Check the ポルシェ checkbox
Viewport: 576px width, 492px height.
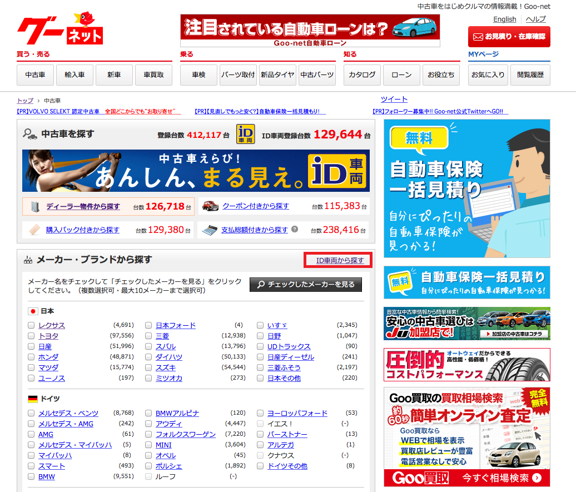[148, 466]
